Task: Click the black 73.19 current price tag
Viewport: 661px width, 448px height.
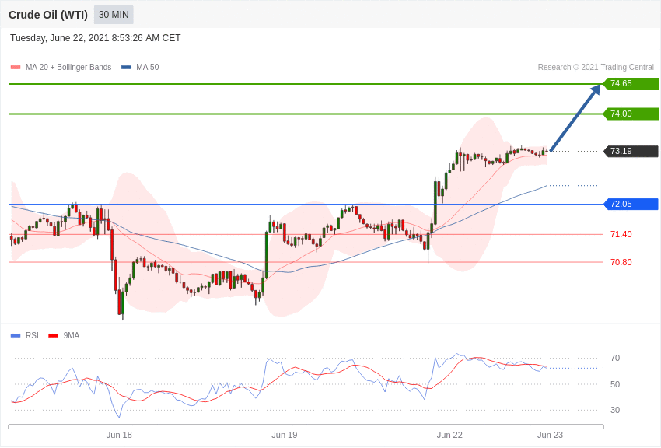Action: pos(631,152)
